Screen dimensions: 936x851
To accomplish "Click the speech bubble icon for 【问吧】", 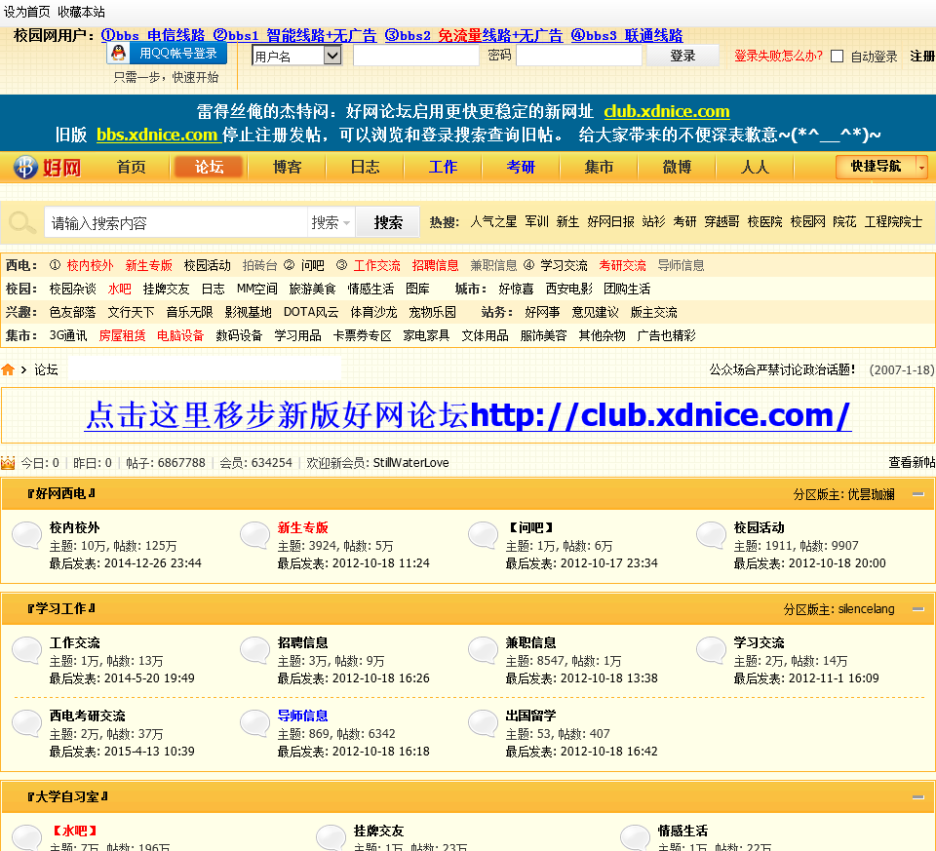I will [483, 535].
